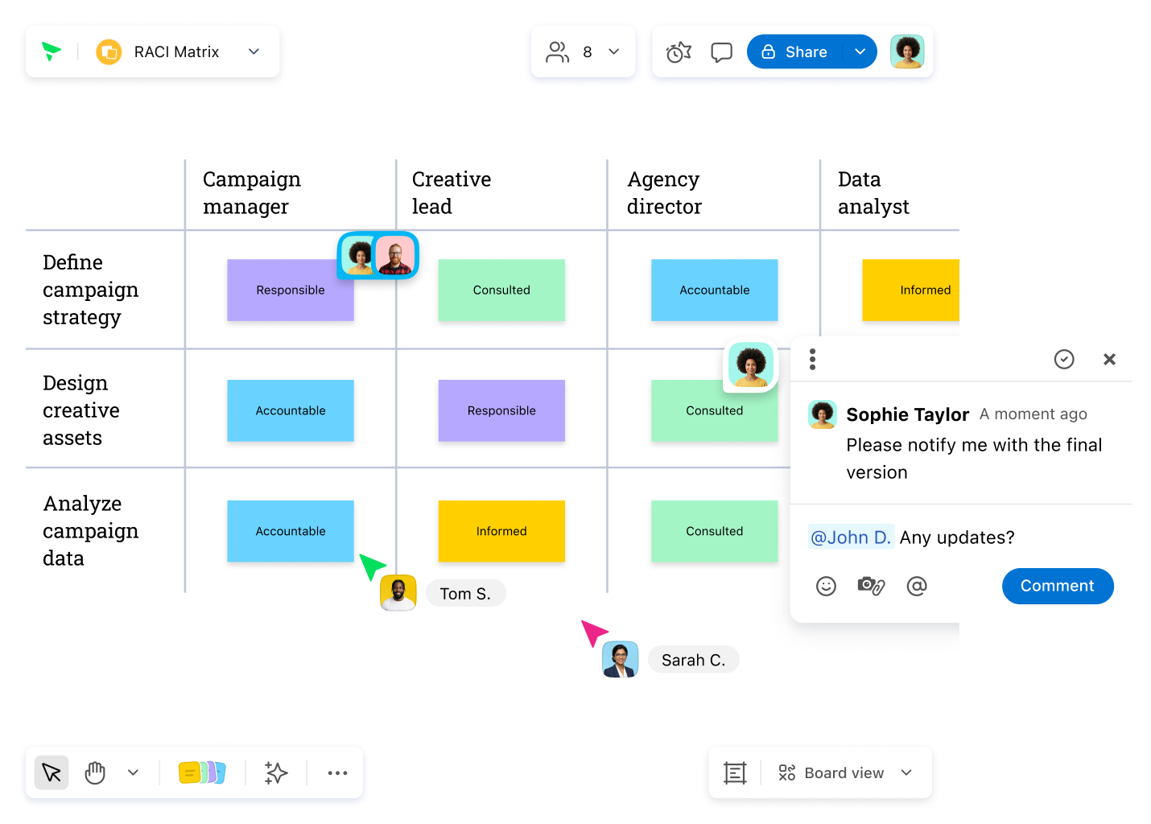Open the user profile avatar top right
This screenshot has height=824, width=1151.
(907, 51)
